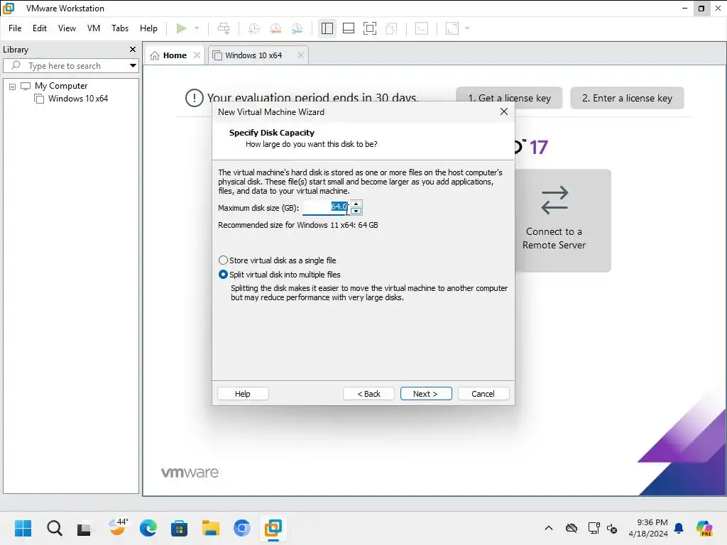Open the View menu
727x545 pixels.
tap(67, 28)
